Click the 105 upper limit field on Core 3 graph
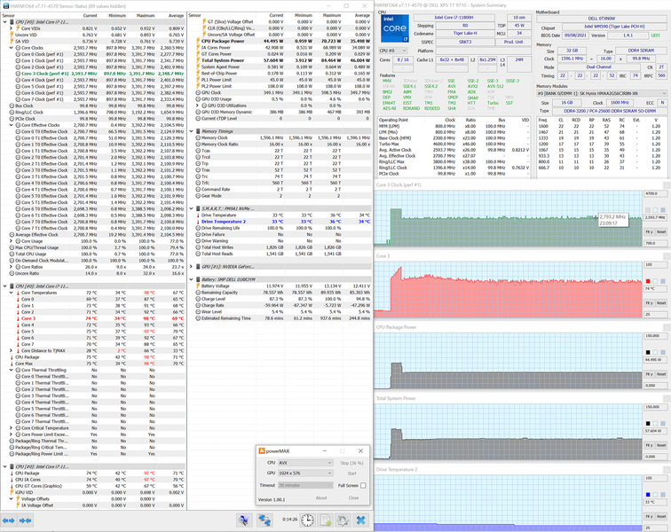This screenshot has height=532, width=671. point(655,265)
